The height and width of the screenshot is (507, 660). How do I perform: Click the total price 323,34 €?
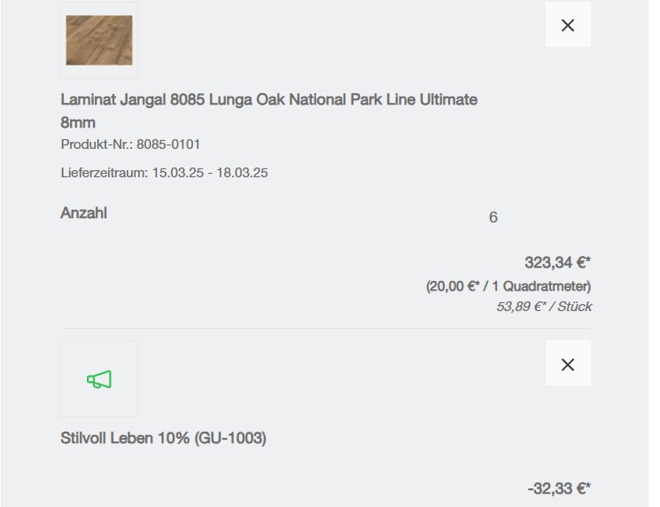pyautogui.click(x=557, y=262)
